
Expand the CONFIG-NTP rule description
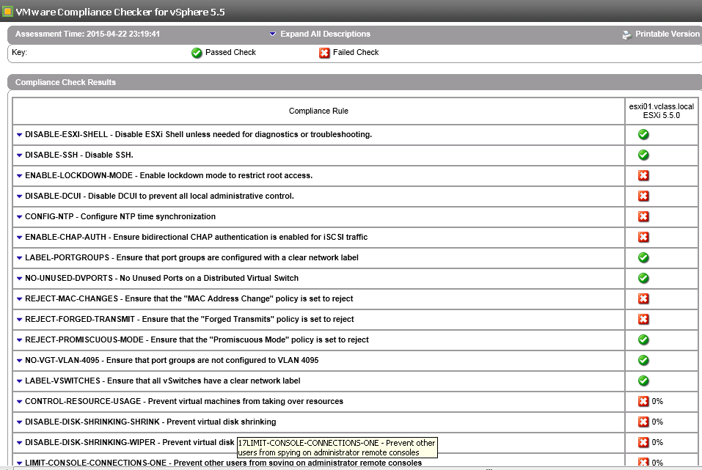19,217
